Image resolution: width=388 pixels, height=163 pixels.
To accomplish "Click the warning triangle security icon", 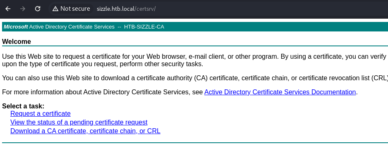I will click(x=55, y=9).
